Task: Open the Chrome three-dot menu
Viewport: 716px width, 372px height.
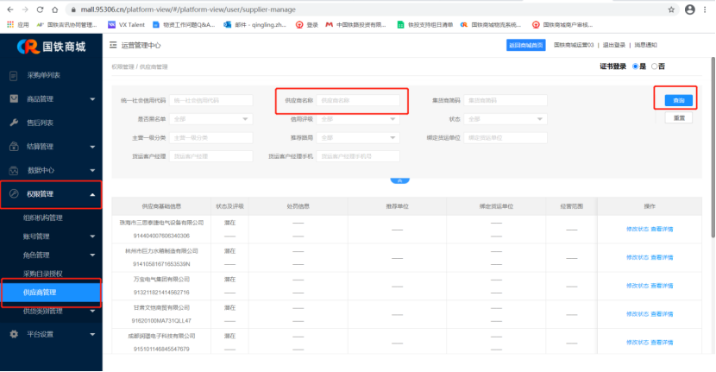Action: (x=706, y=9)
